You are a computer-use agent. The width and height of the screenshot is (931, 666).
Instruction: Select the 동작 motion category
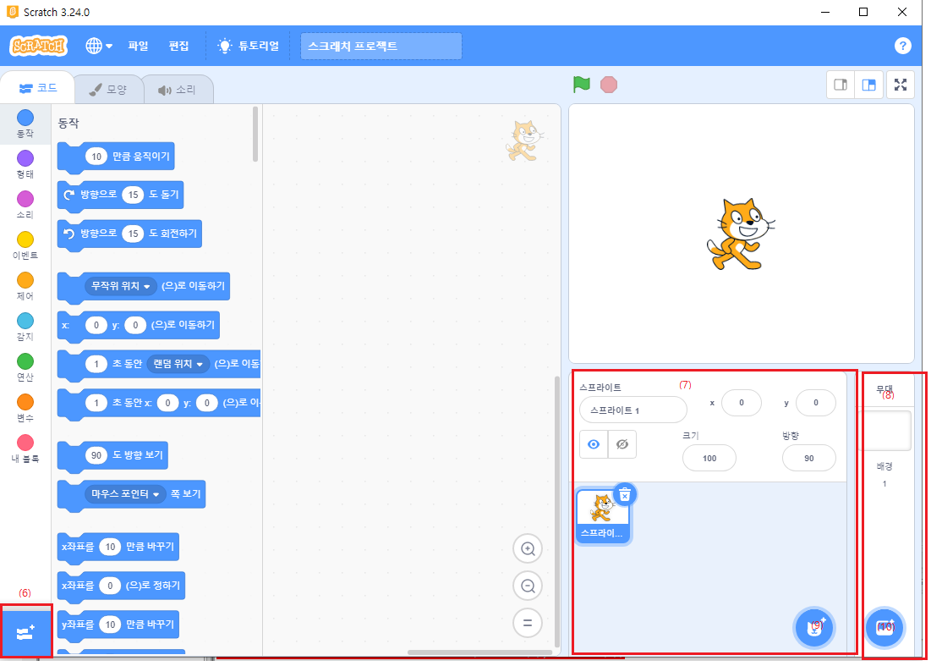pos(25,124)
